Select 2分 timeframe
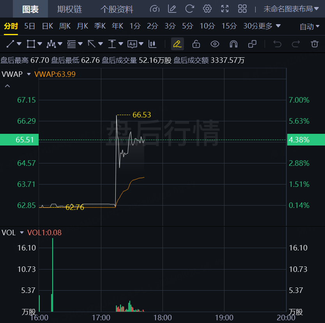325x323 pixels. pos(152,26)
